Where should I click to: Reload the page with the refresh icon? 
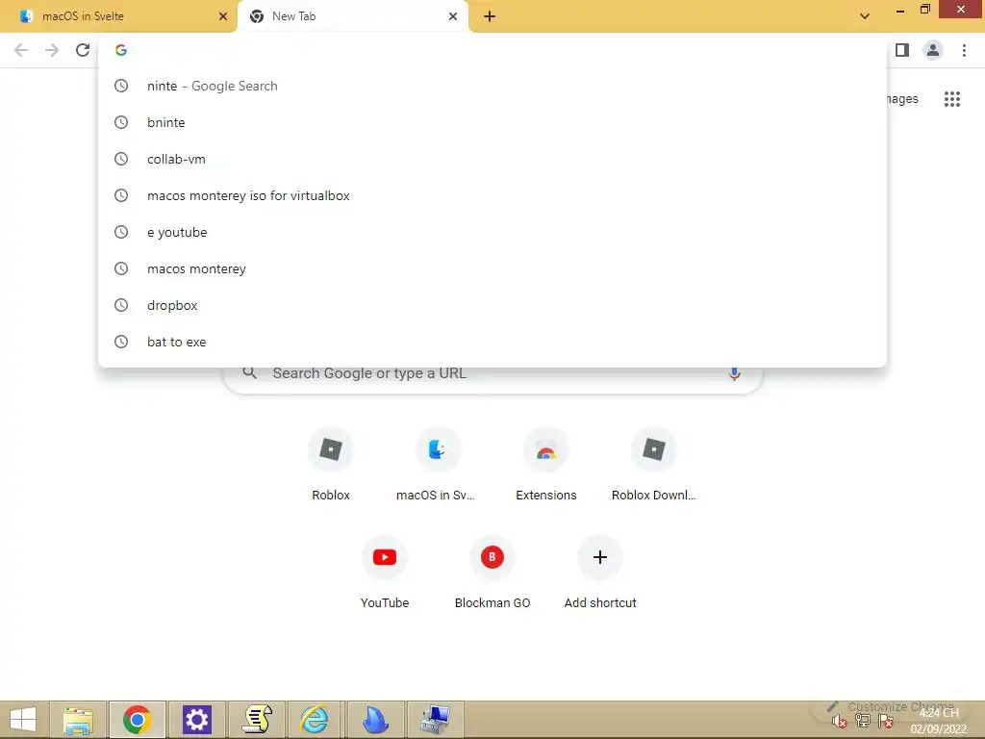point(83,50)
